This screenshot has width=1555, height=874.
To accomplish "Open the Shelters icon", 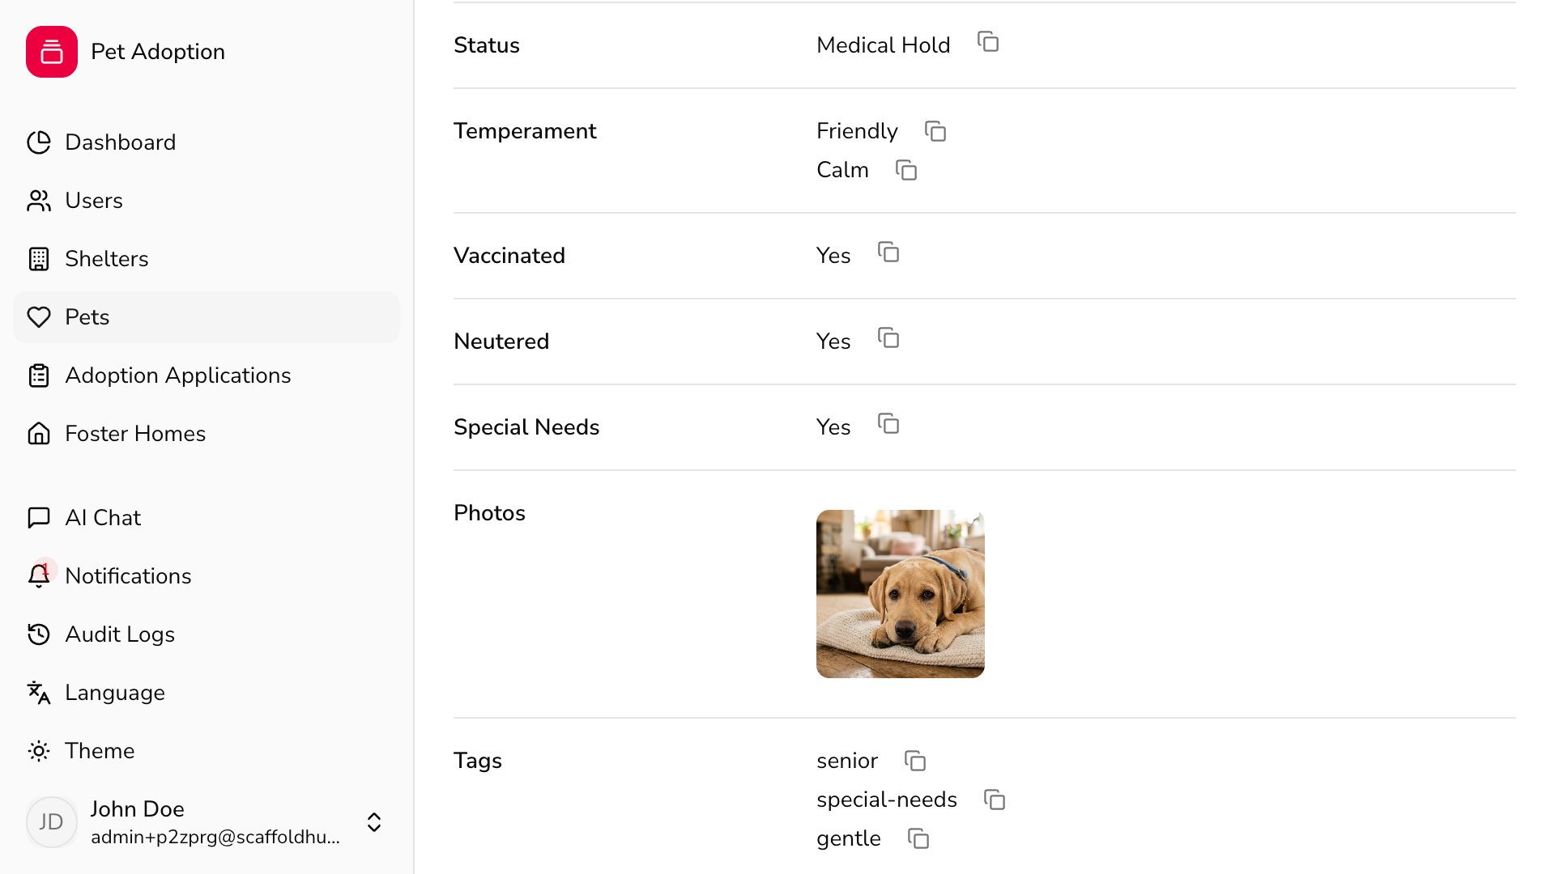I will point(39,259).
